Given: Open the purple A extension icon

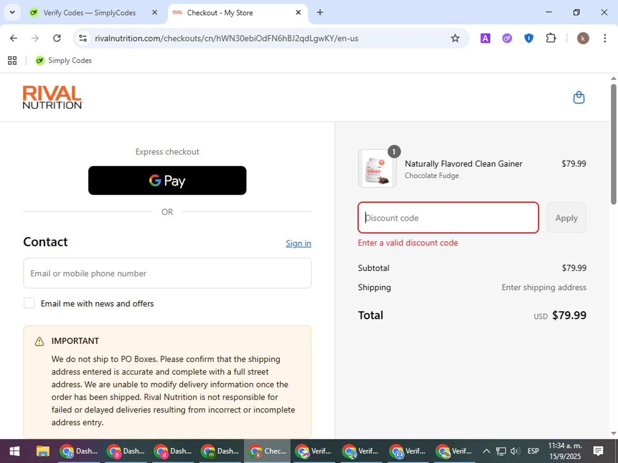Looking at the screenshot, I should (485, 38).
